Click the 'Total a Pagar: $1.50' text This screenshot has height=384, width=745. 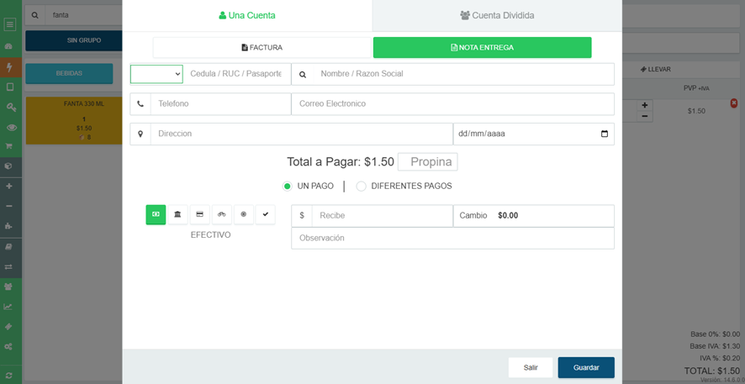point(341,162)
